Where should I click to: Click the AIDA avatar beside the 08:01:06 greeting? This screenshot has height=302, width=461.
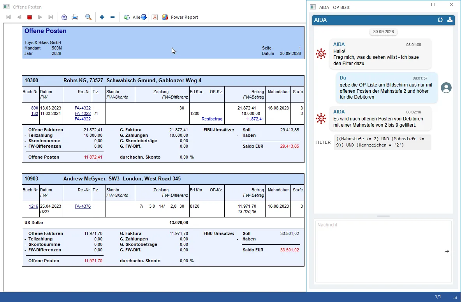pos(321,54)
